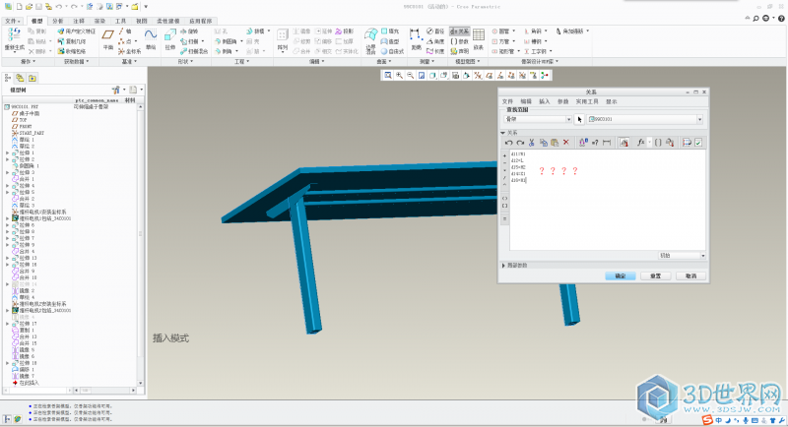Image resolution: width=788 pixels, height=427 pixels.
Task: Open the Operations (操作) group dropdown
Action: coord(28,61)
